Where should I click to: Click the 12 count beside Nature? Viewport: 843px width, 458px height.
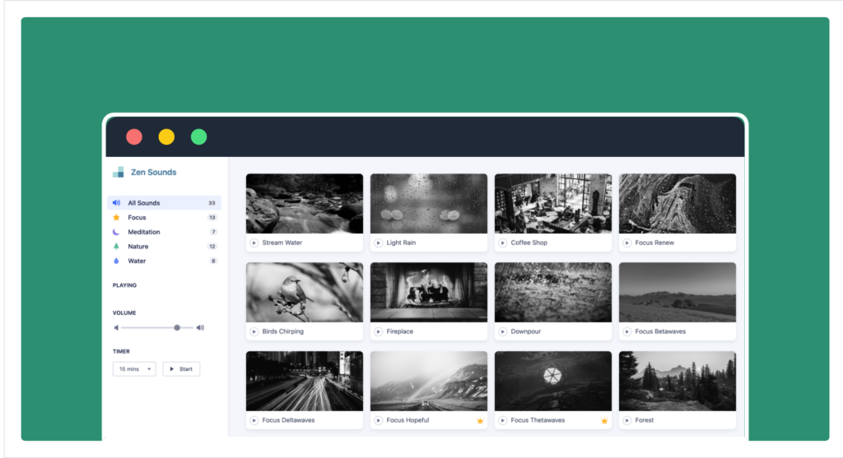pos(212,247)
